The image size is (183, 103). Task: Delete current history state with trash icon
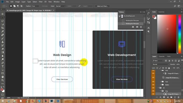tap(141, 27)
